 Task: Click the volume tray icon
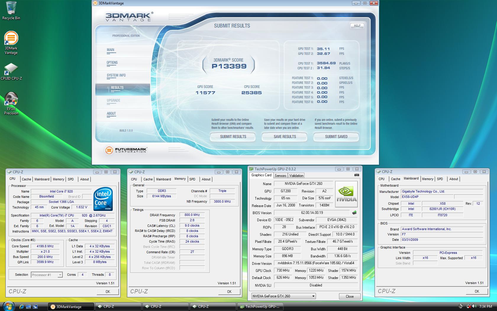tap(474, 306)
